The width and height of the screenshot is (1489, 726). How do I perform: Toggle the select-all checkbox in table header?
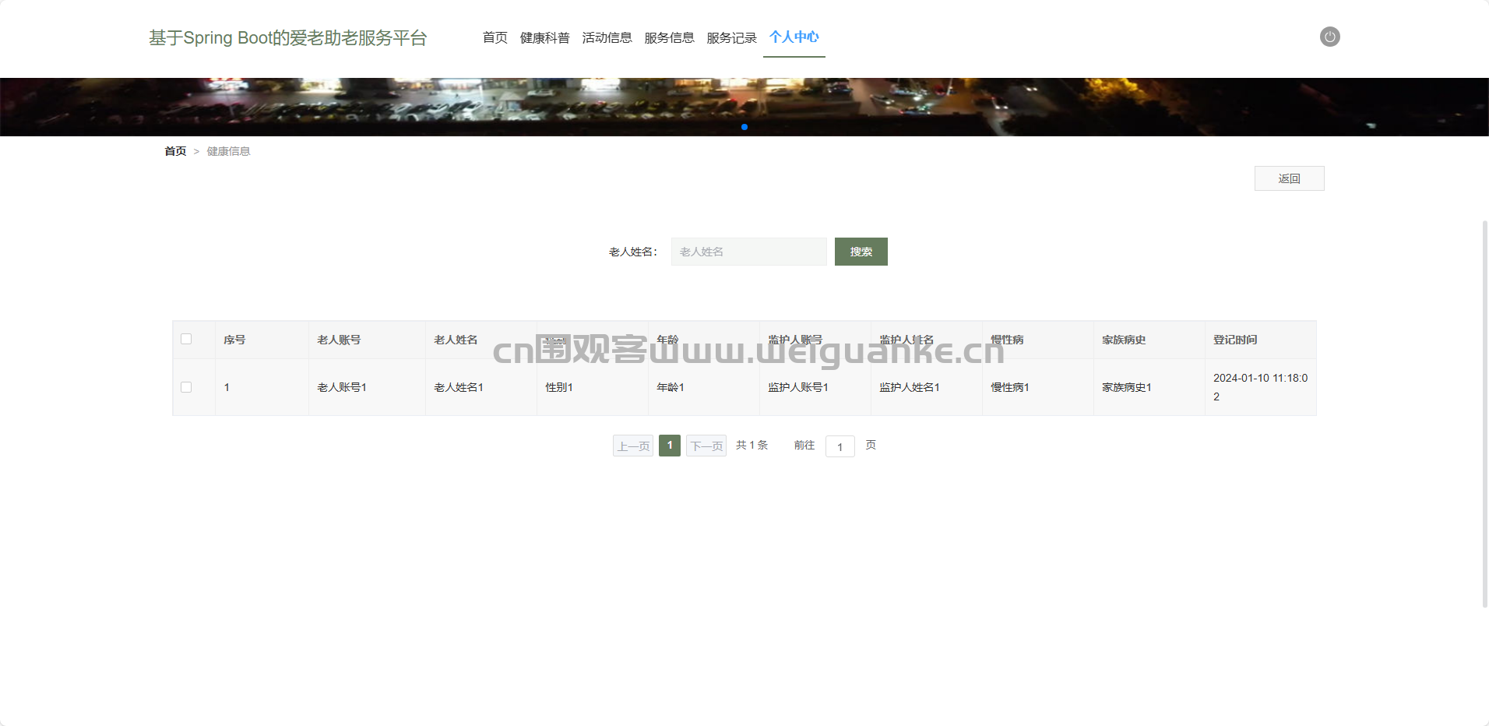click(x=186, y=339)
